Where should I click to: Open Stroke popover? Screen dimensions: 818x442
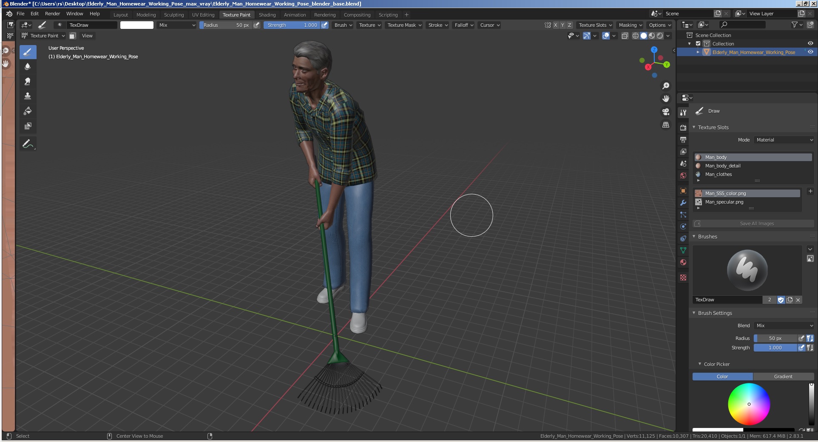point(438,25)
